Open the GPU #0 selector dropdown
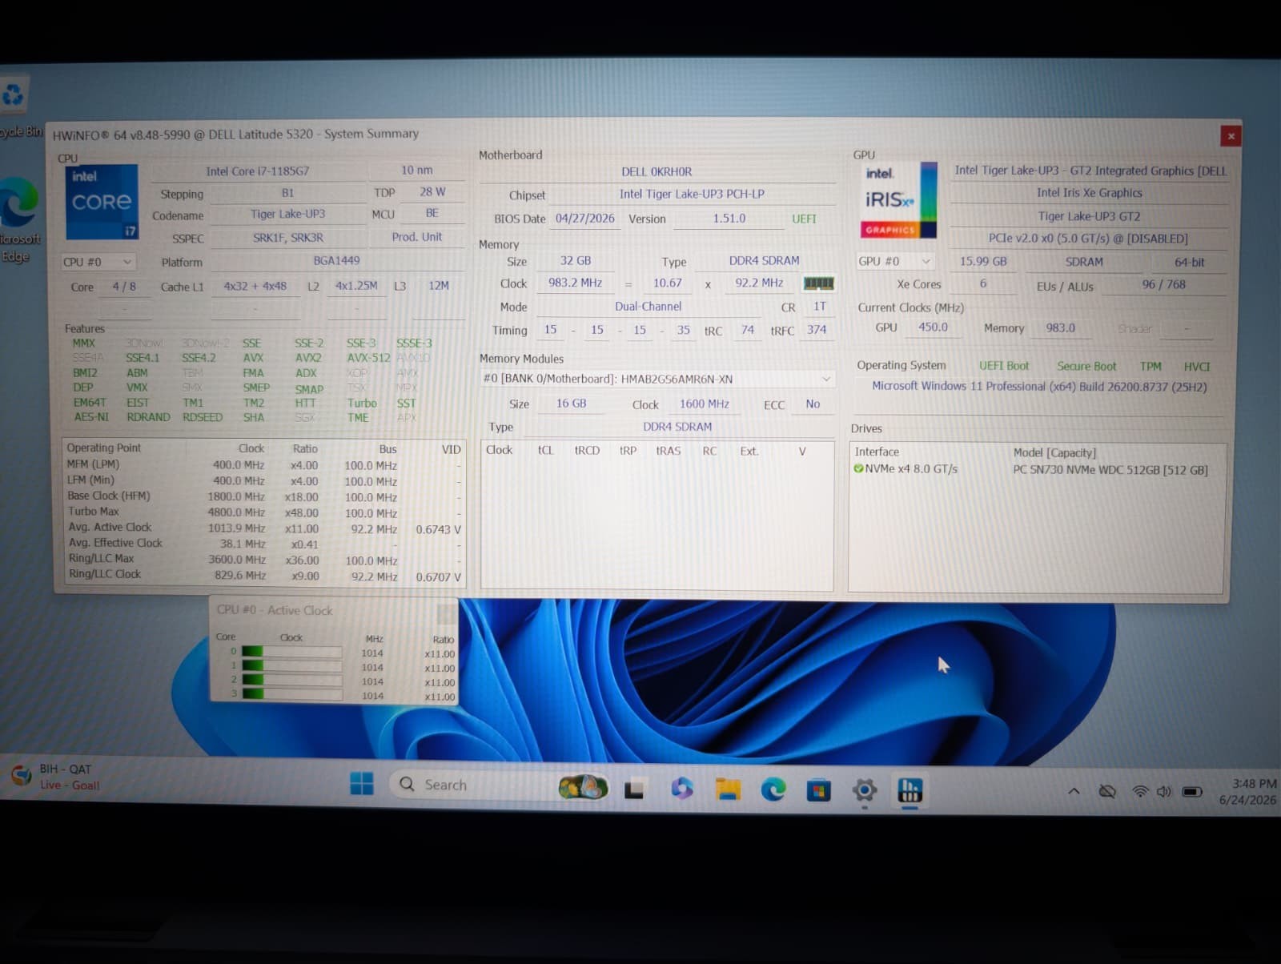This screenshot has width=1281, height=964. pyautogui.click(x=894, y=261)
